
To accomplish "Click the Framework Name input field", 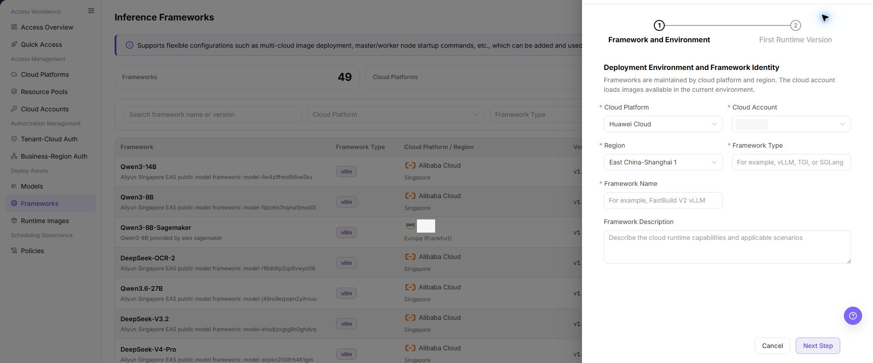I will 663,200.
